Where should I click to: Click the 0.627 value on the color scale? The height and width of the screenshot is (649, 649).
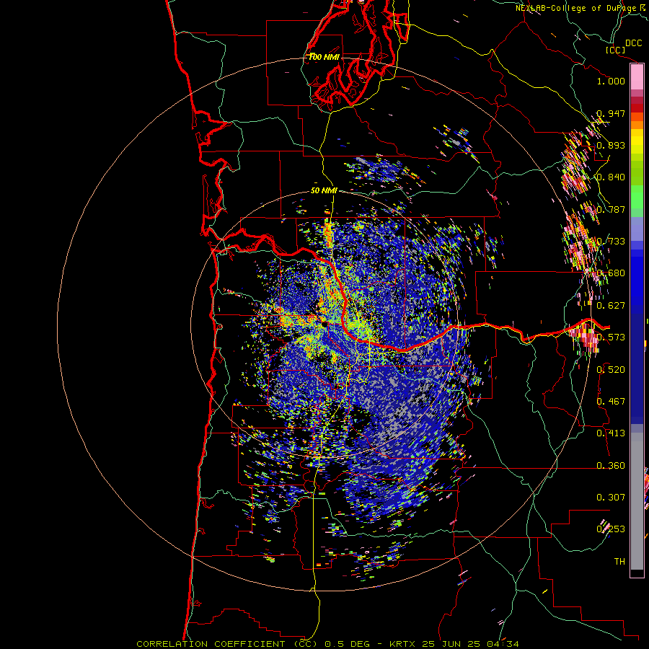click(611, 306)
